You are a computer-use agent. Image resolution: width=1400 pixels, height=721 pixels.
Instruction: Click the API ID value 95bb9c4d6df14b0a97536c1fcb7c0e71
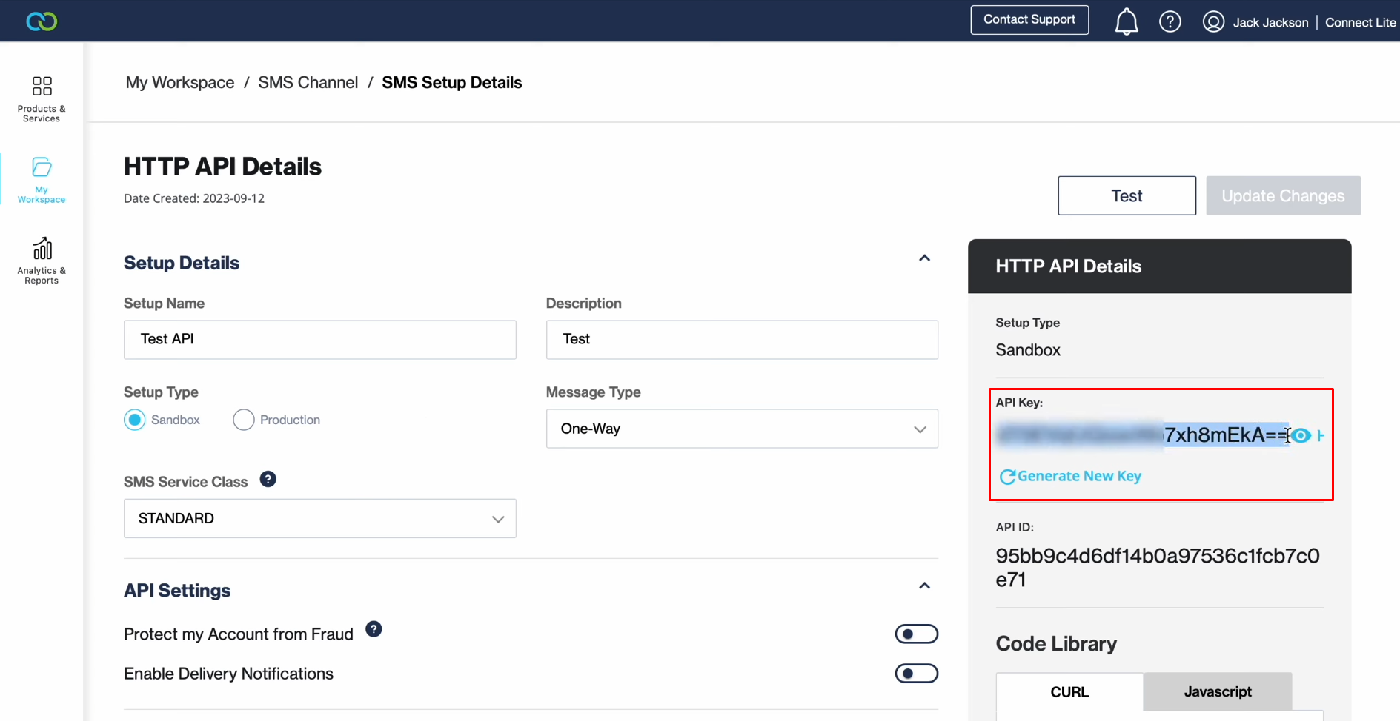[x=1158, y=568]
